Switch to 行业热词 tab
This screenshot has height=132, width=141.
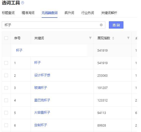point(88,13)
